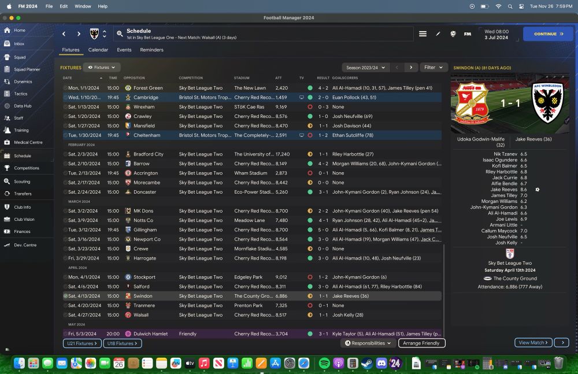
Task: Open the Inbox sidebar icon
Action: [x=7, y=43]
